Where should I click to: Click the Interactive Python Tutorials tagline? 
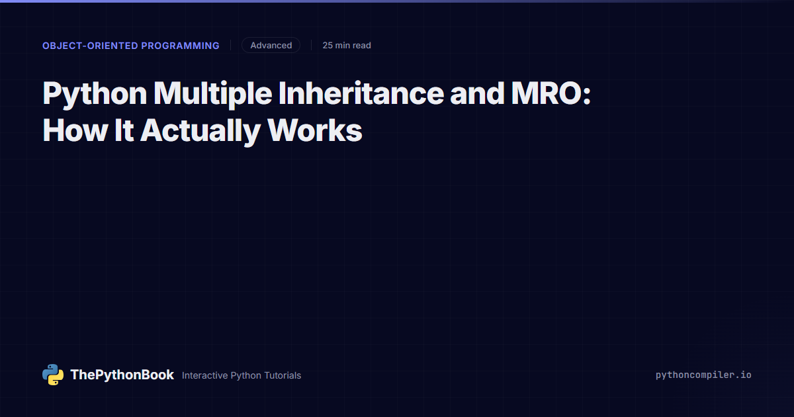(242, 375)
